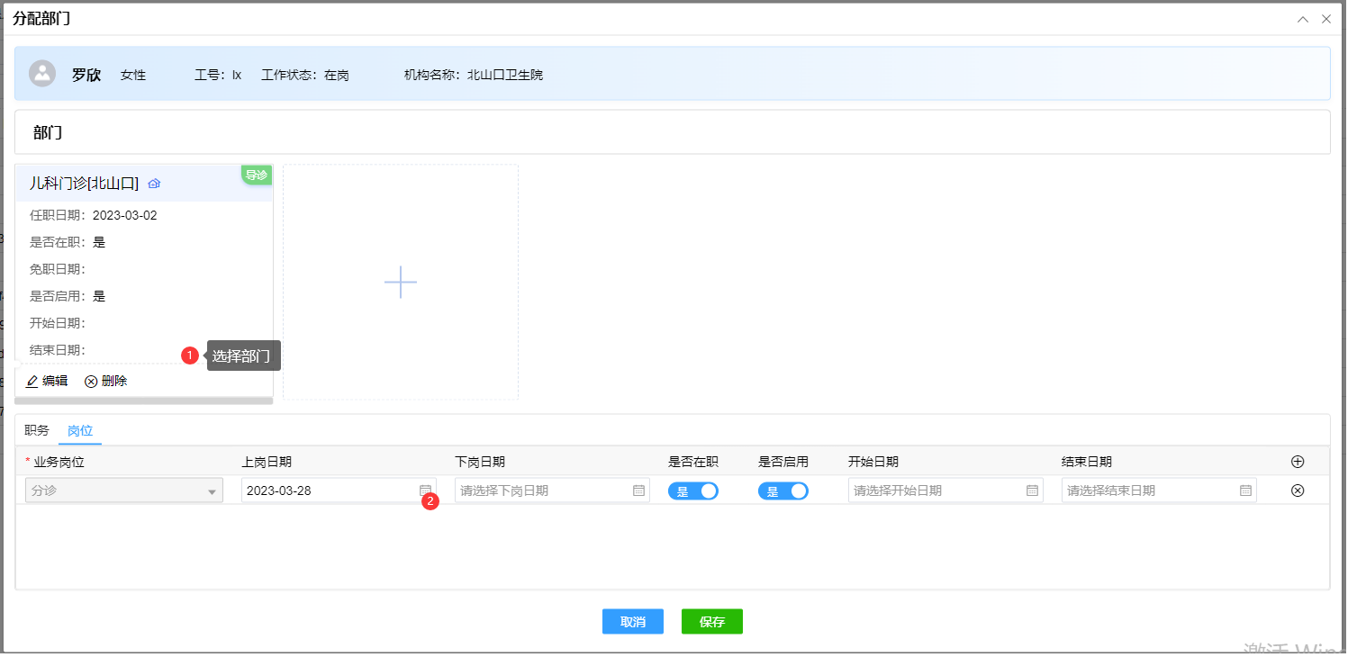
Task: Select the 岗位 tab
Action: (x=80, y=430)
